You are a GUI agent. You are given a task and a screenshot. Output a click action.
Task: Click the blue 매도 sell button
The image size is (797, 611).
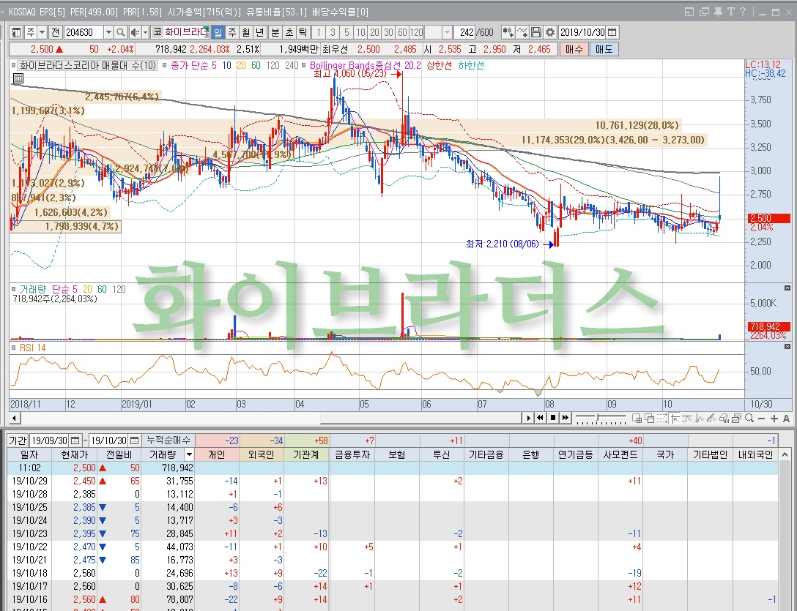pos(604,49)
